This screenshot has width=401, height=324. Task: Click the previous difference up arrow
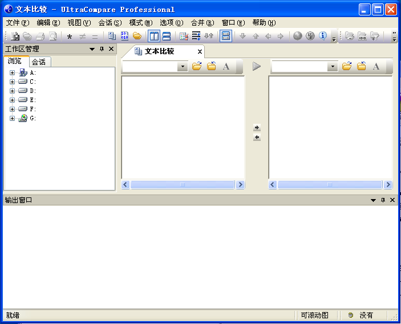pyautogui.click(x=256, y=36)
